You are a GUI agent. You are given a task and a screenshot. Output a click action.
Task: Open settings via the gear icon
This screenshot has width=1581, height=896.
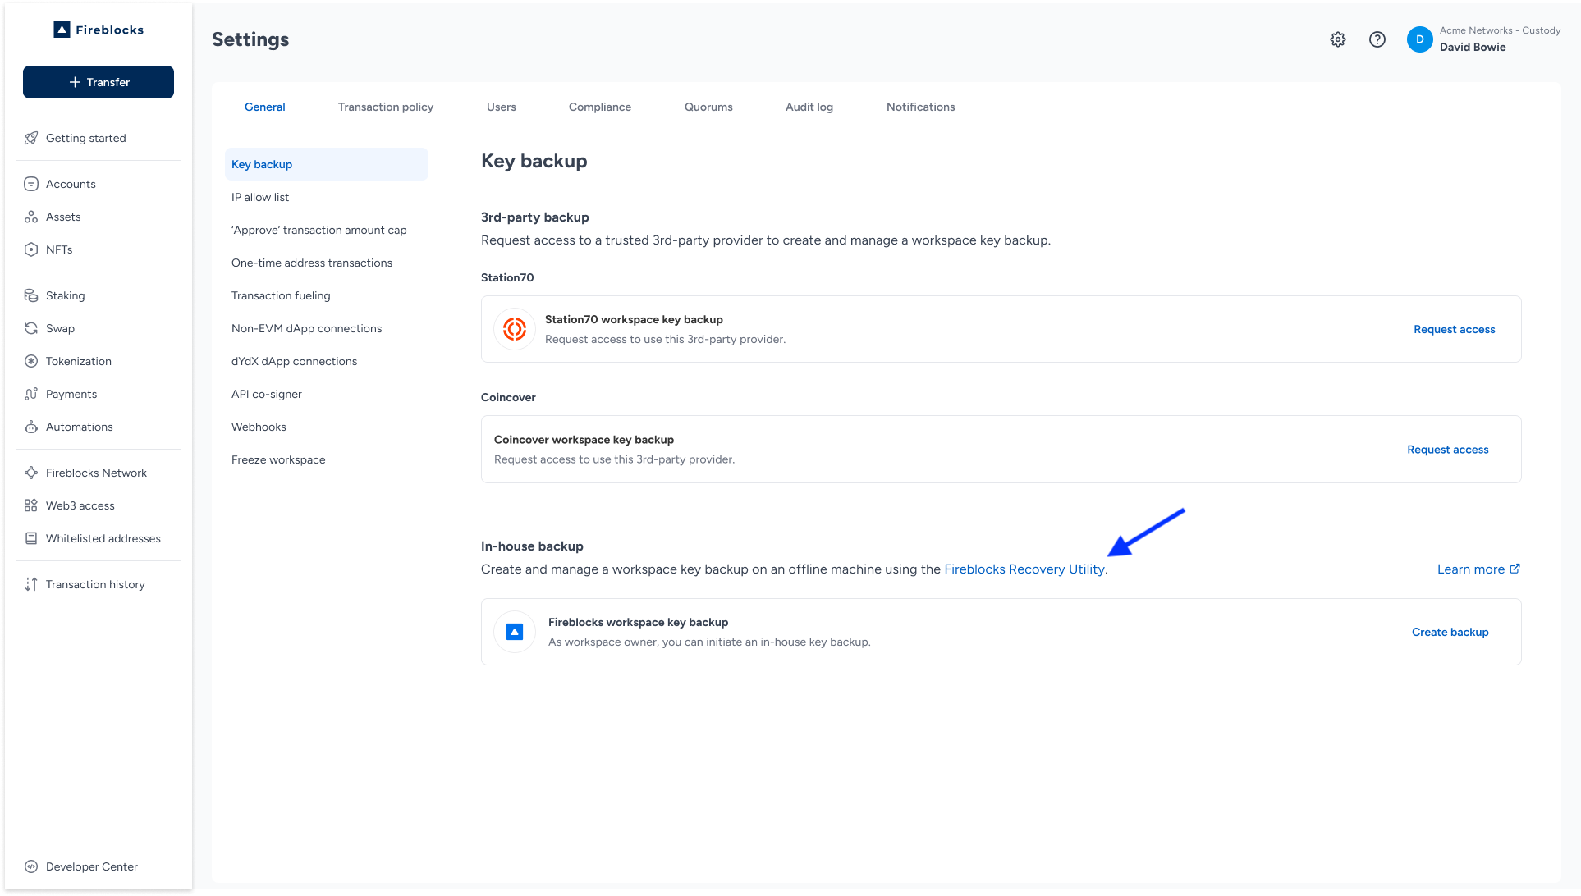click(1338, 39)
